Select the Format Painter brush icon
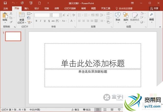 pos(11,22)
